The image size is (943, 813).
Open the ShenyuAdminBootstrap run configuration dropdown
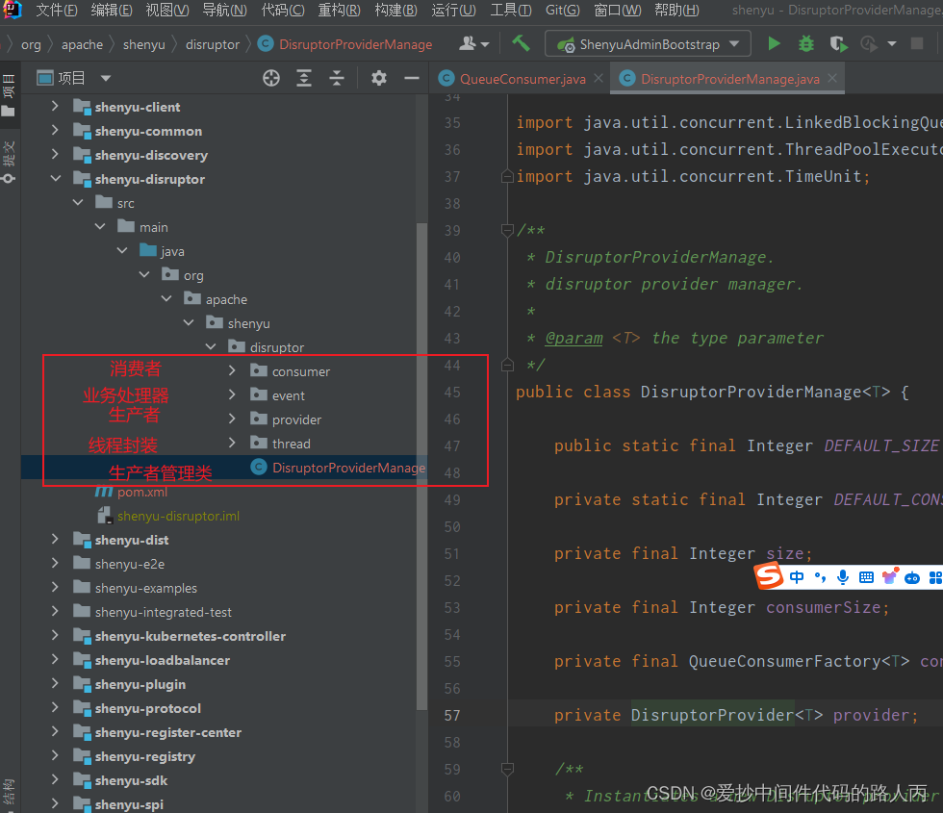tap(734, 44)
